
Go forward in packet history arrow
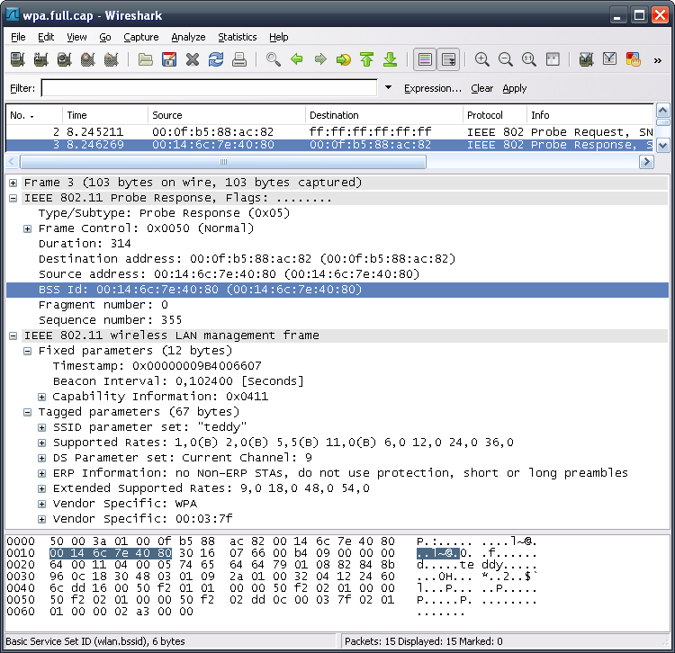pyautogui.click(x=320, y=59)
